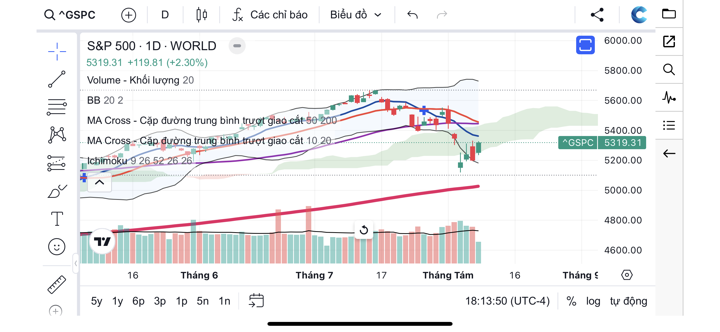Select 1p time range
Viewport: 720px width, 332px height.
click(x=181, y=301)
